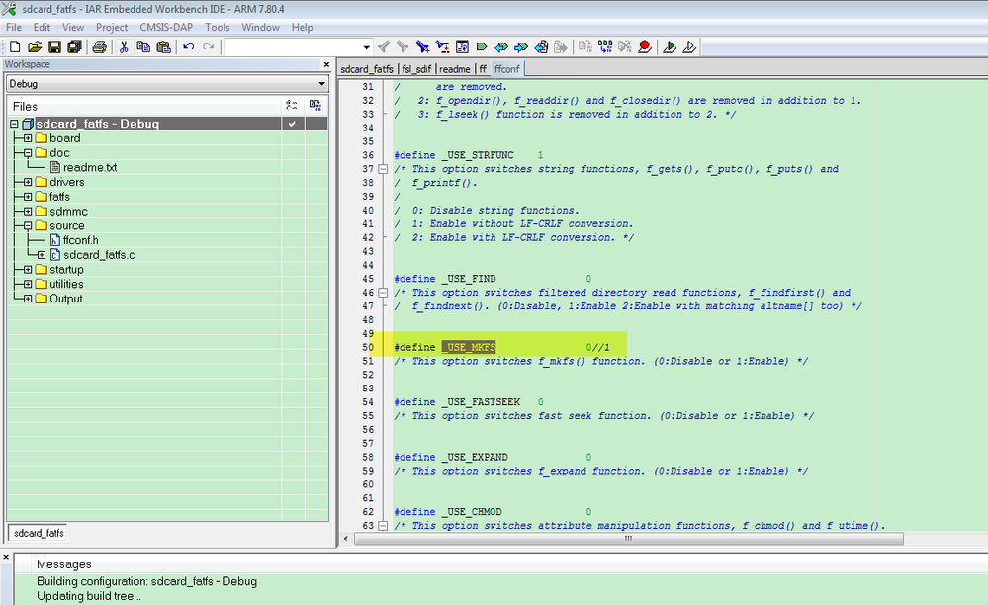988x605 pixels.
Task: Open the File menu
Action: (14, 27)
